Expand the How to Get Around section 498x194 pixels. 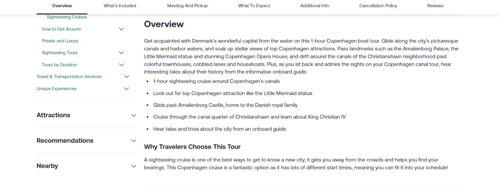click(x=122, y=29)
